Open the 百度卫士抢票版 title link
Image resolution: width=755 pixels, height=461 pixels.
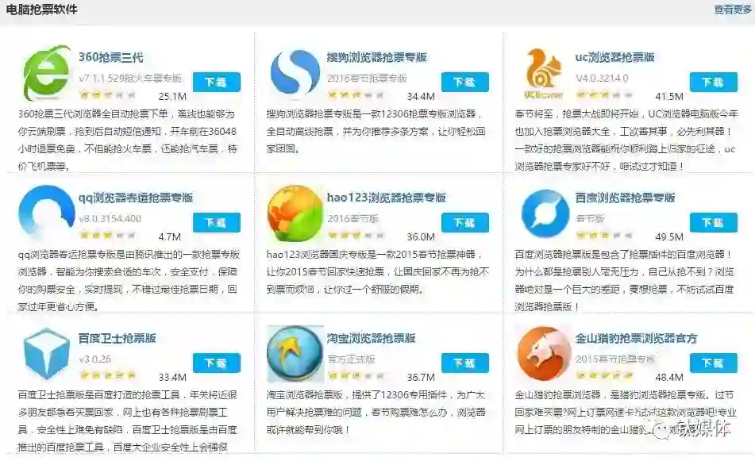117,338
